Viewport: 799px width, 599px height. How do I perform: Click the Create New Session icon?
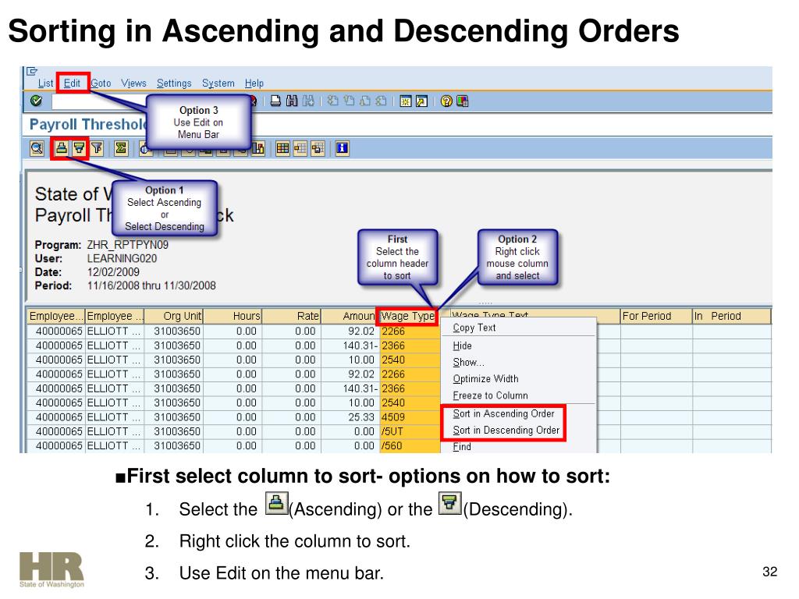point(406,101)
